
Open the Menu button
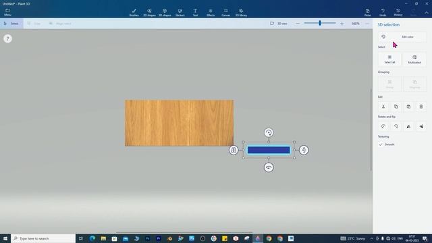pos(7,12)
